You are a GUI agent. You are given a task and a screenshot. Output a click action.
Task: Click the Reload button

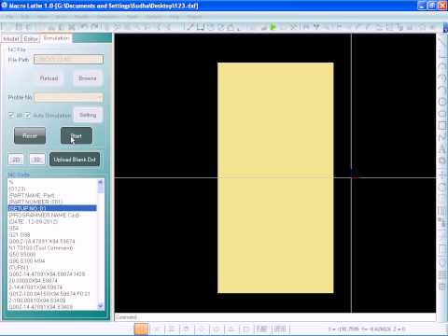[49, 78]
